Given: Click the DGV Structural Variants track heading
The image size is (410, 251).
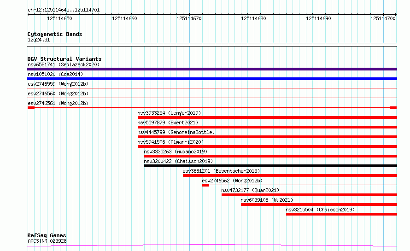Looking at the screenshot, I should pyautogui.click(x=64, y=59).
